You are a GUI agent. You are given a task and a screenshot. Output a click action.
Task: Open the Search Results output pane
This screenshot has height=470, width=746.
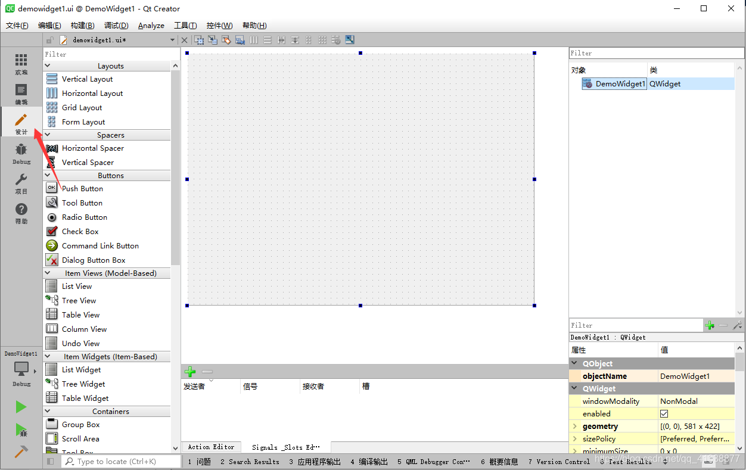pyautogui.click(x=249, y=461)
